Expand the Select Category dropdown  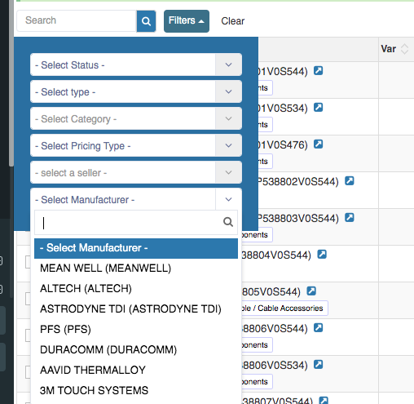pyautogui.click(x=136, y=118)
